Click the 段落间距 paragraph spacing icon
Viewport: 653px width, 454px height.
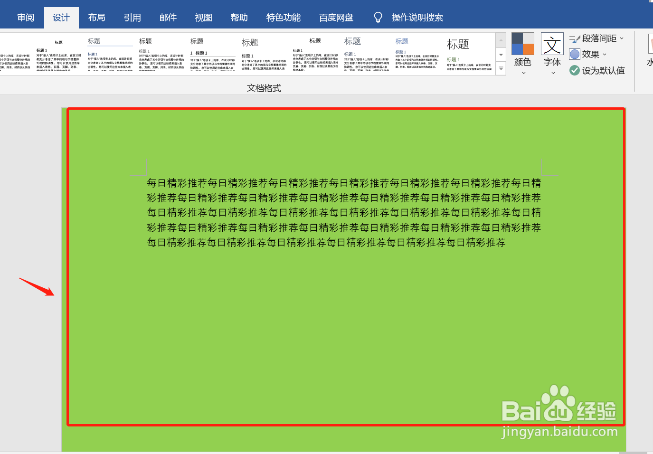pyautogui.click(x=575, y=38)
